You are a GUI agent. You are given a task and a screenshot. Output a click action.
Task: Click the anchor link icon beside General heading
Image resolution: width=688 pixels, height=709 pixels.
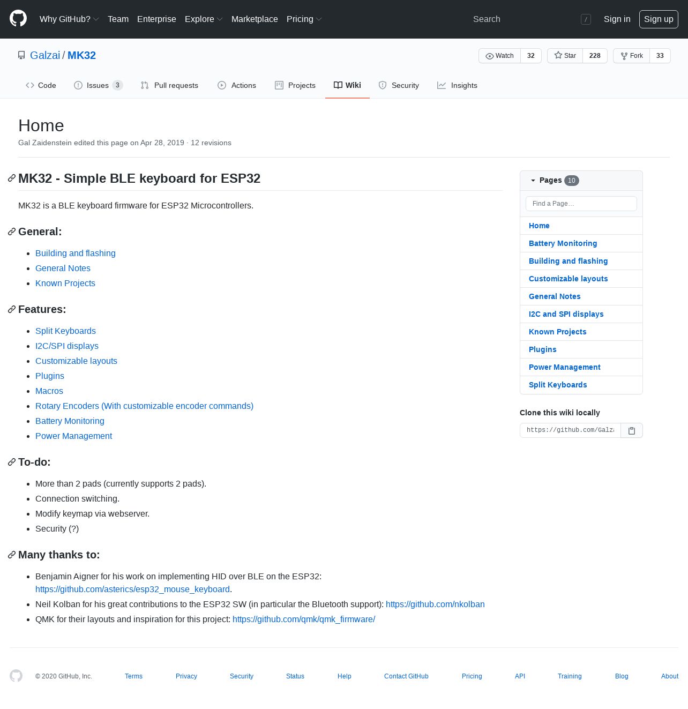tap(12, 232)
